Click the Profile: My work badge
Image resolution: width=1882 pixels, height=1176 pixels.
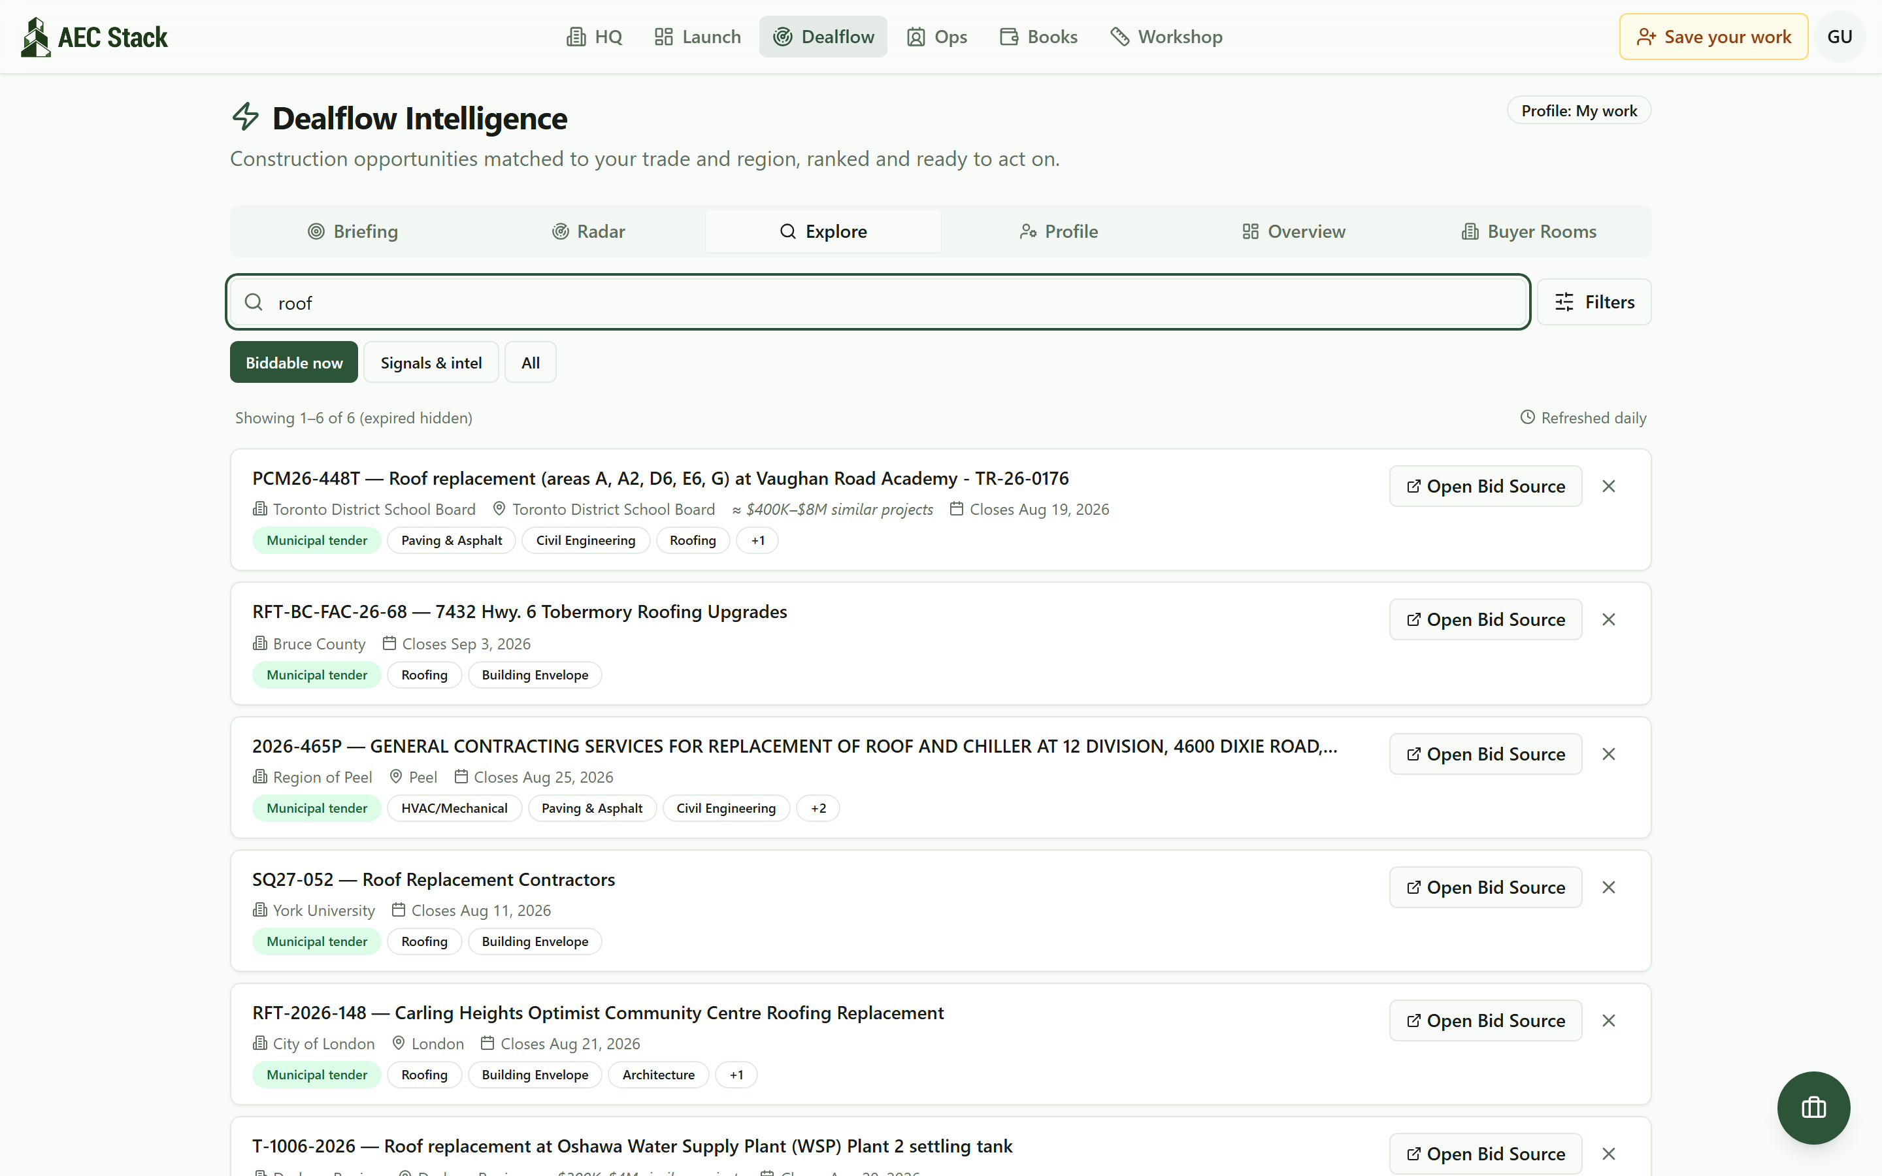pos(1579,110)
